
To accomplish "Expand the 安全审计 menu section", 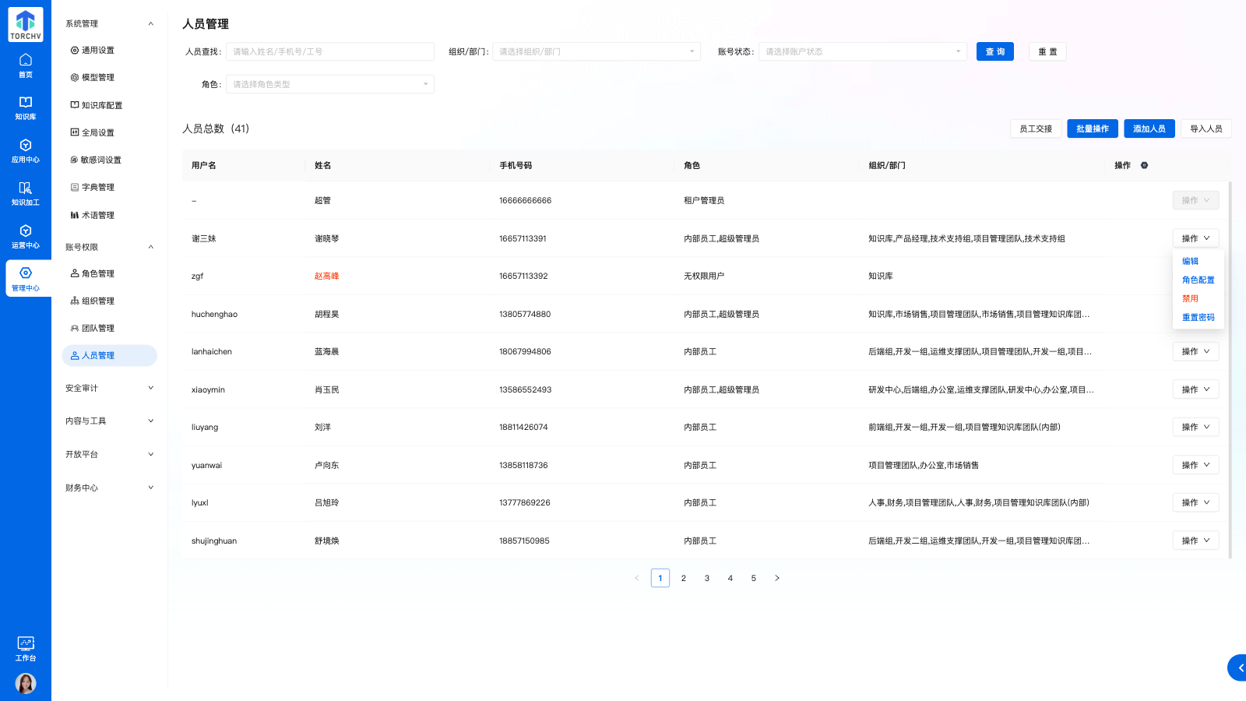I will (109, 388).
